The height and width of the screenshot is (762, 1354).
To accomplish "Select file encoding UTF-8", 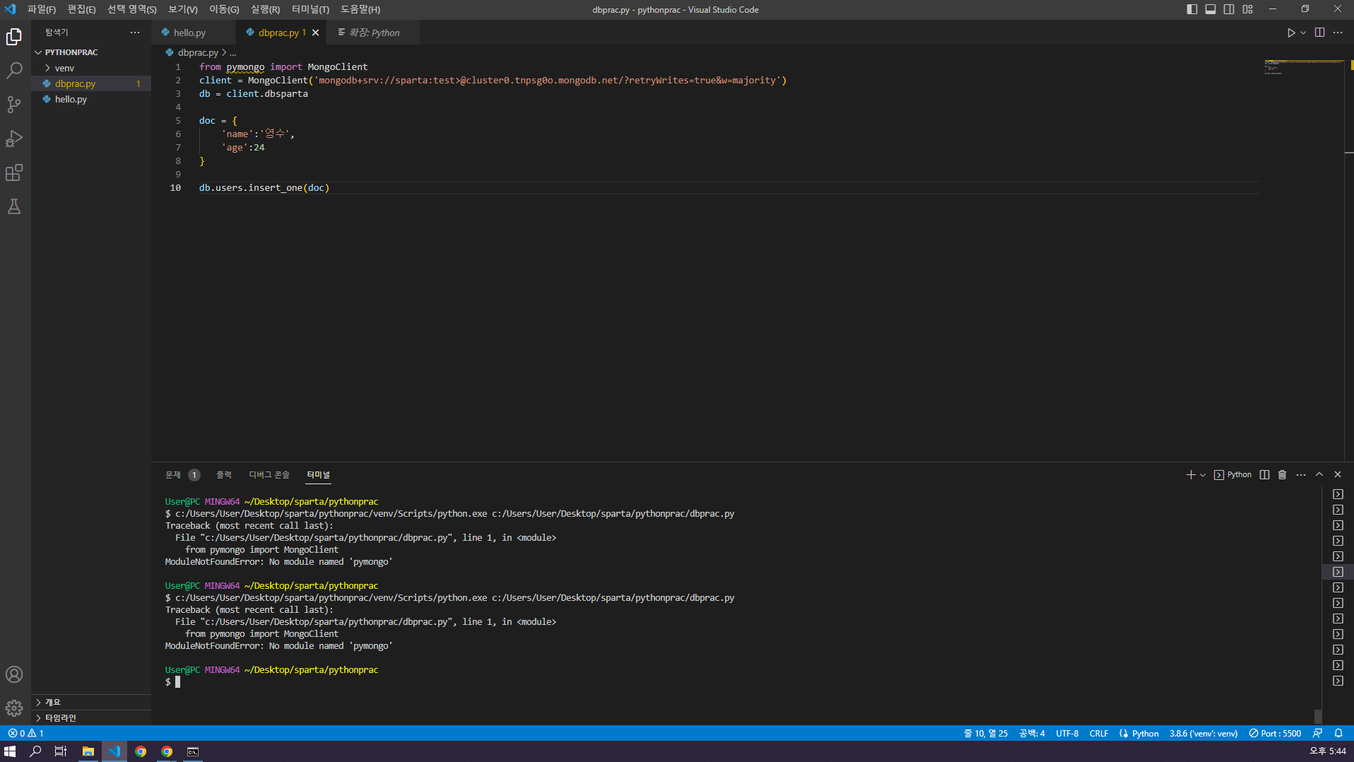I will 1067,734.
